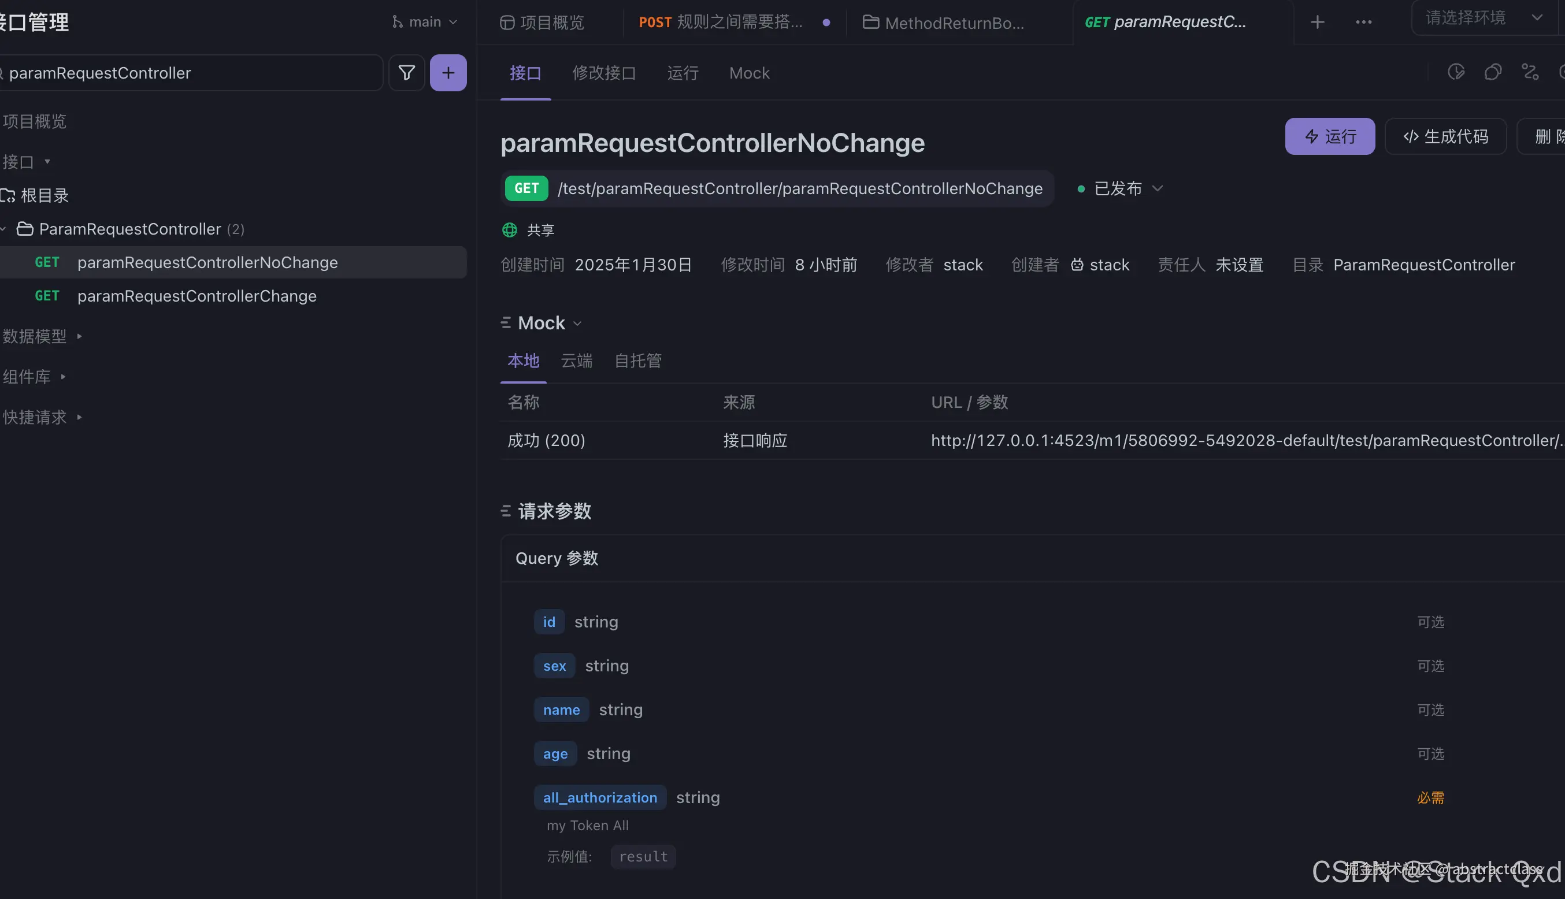Collapse the Mock section using its chevron
Screen dimensions: 1565x899
click(577, 323)
